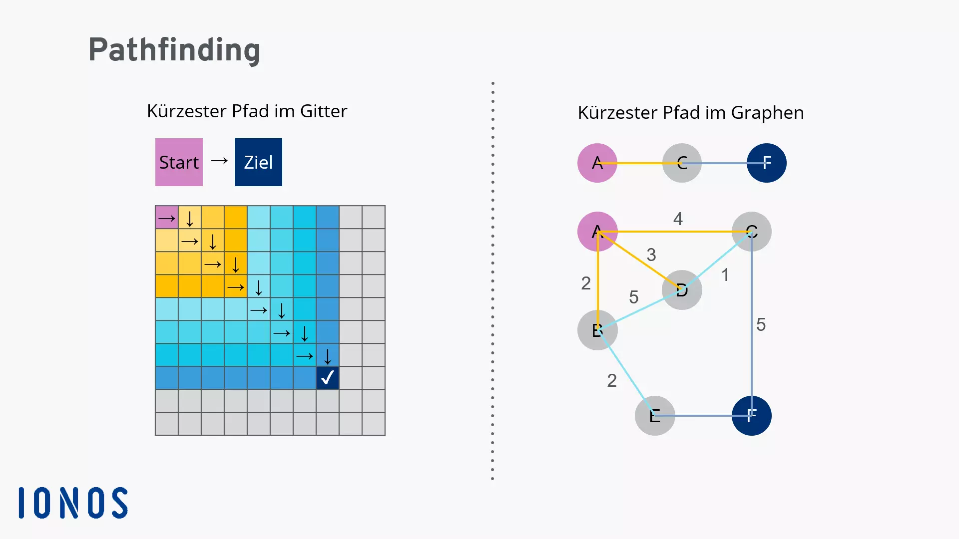
Task: Click node C in the shortest path graph
Action: click(x=751, y=232)
